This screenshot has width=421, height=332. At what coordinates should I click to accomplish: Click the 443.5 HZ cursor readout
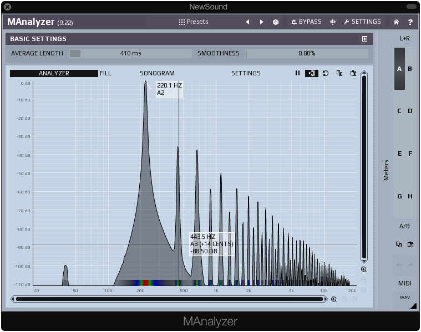pyautogui.click(x=211, y=244)
